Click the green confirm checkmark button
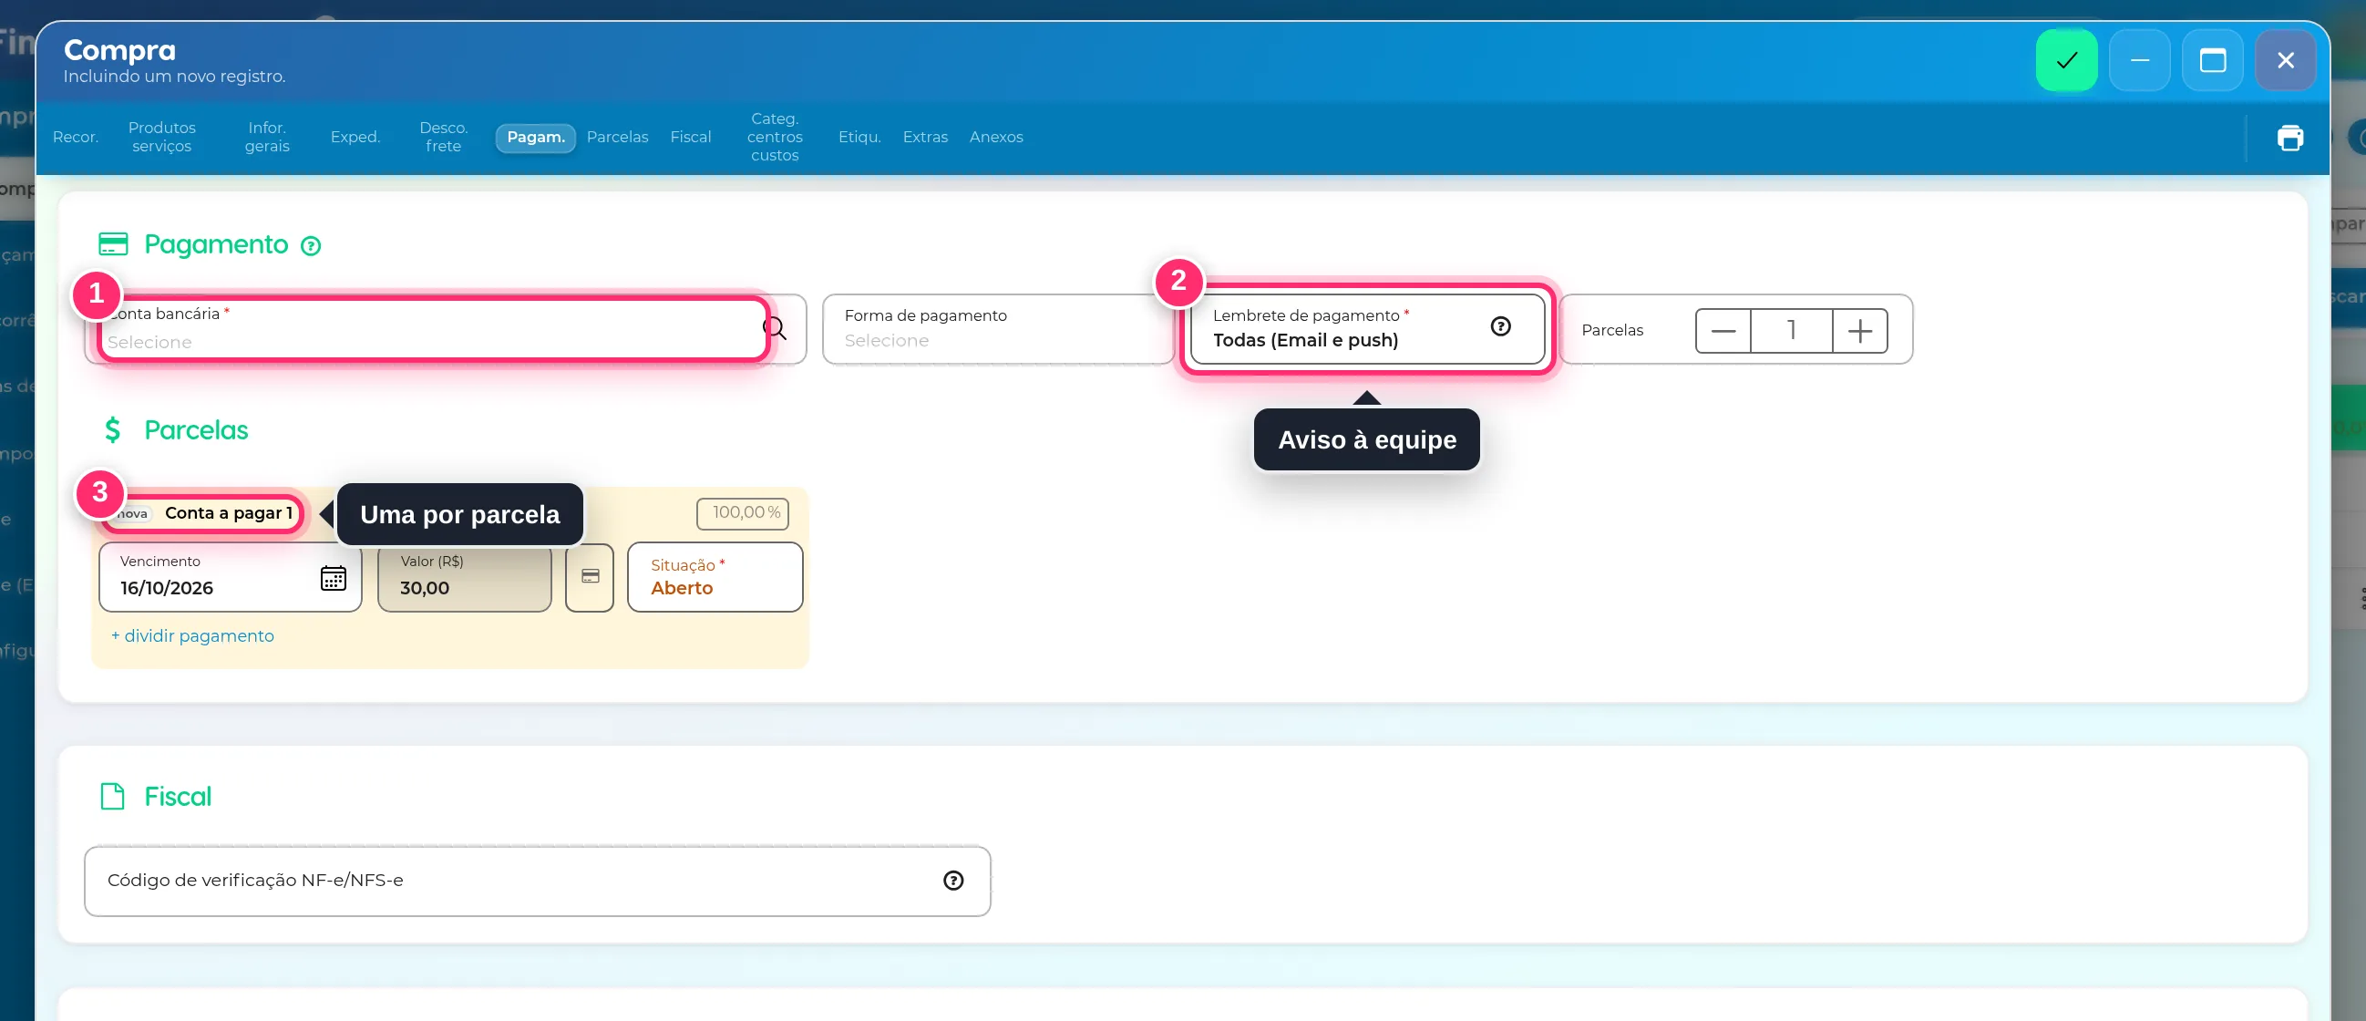2366x1021 pixels. (2065, 61)
